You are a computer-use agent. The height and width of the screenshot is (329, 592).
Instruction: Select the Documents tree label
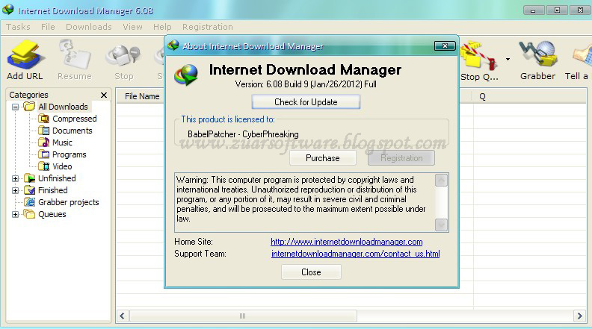72,131
